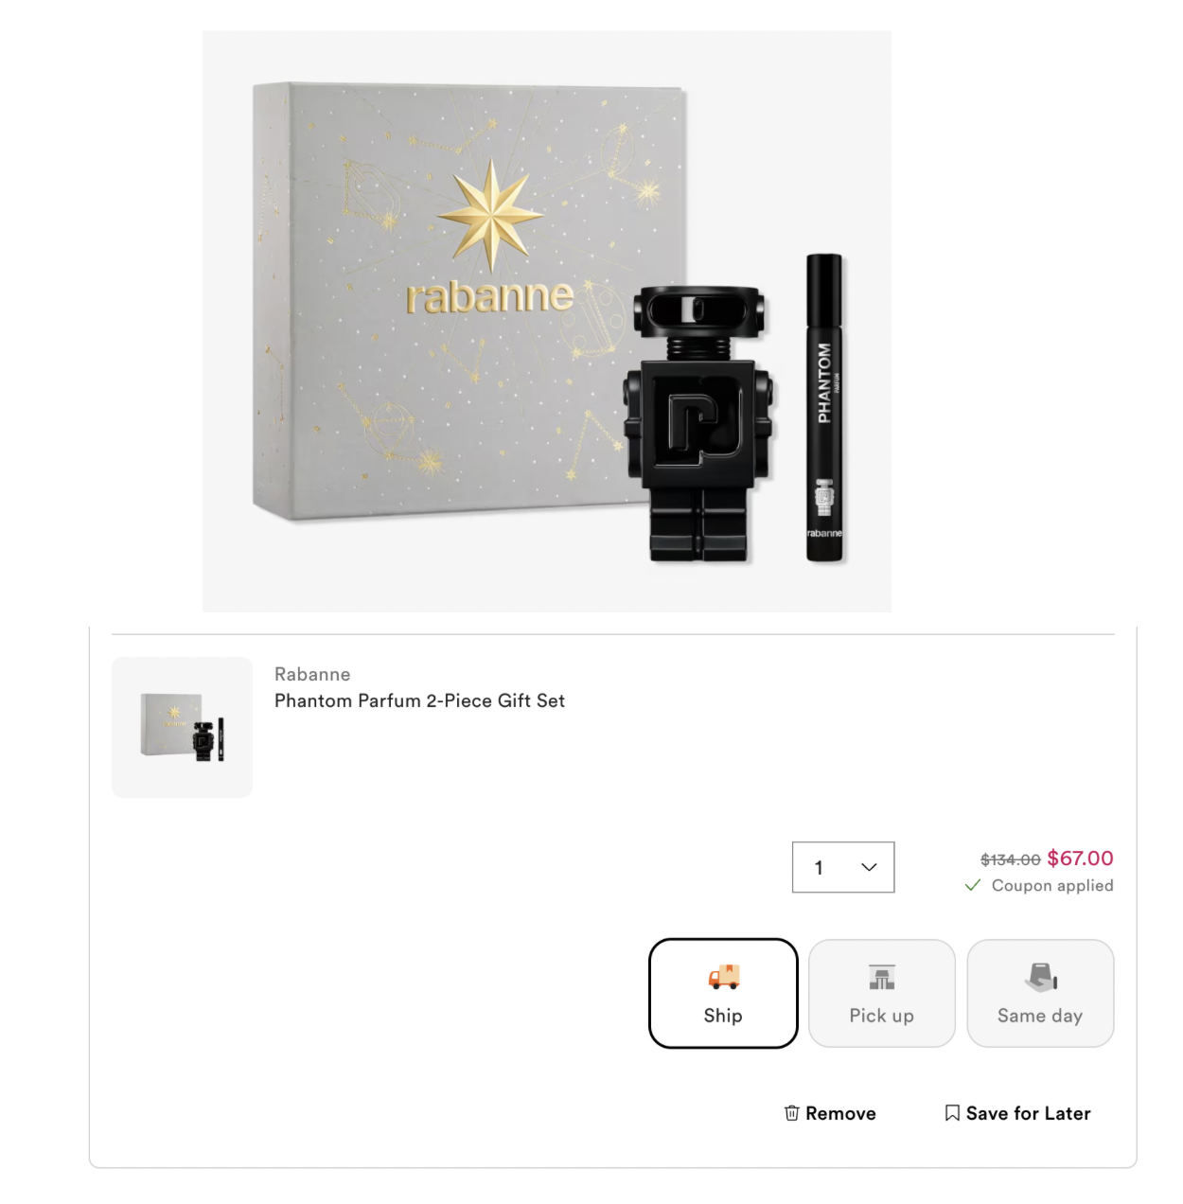Select the Ship fulfillment option
The width and height of the screenshot is (1183, 1204).
click(723, 993)
